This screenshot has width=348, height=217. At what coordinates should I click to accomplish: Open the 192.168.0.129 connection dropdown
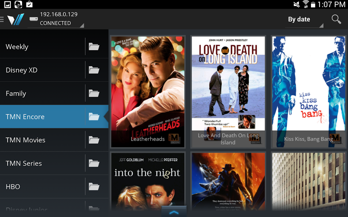point(56,19)
